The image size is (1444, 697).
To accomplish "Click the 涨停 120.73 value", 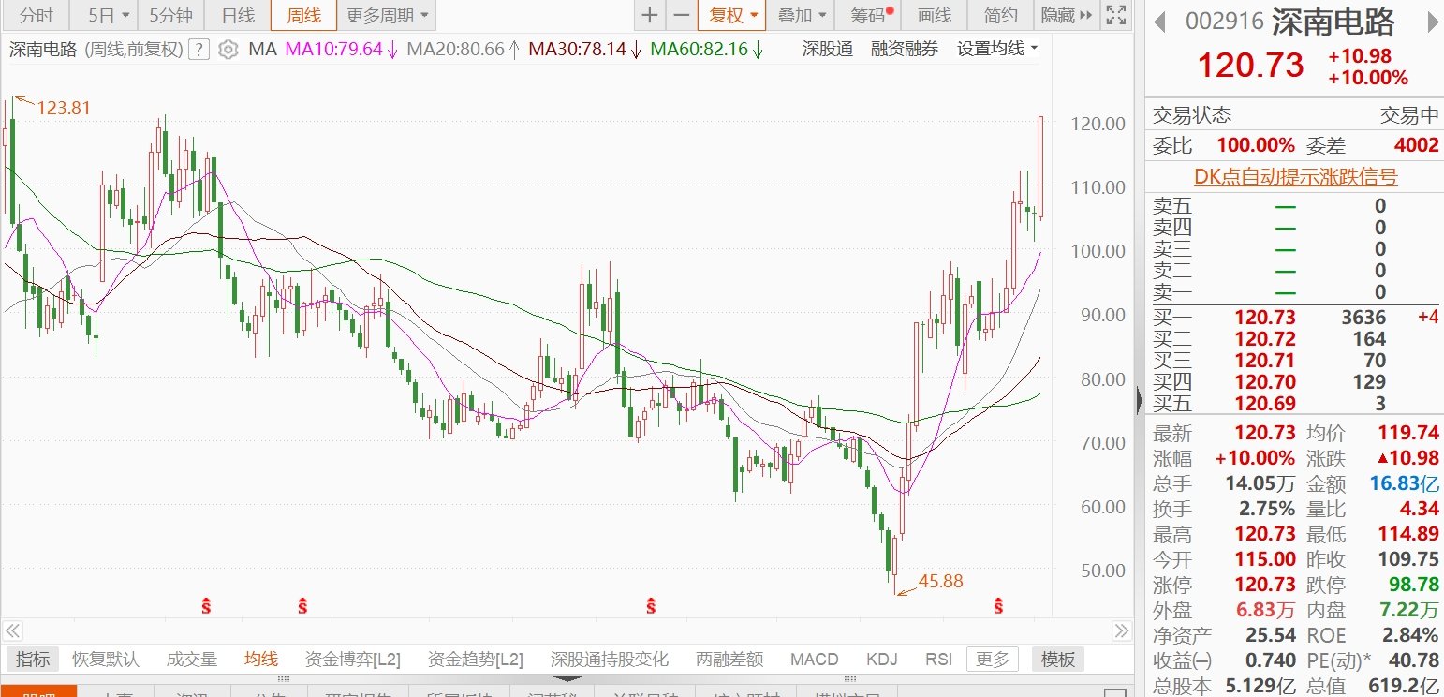I will click(1265, 586).
